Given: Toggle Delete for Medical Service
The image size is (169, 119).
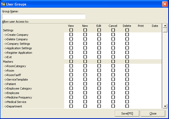Looking at the screenshot, I should (x=127, y=102).
